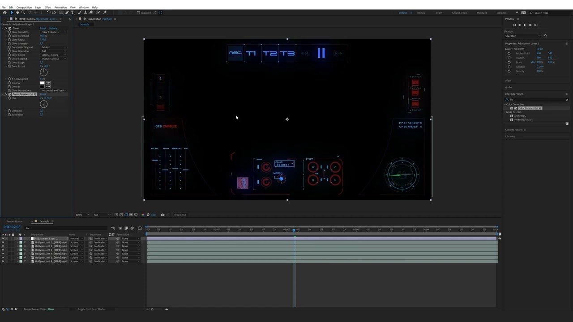573x322 pixels.
Task: Toggle visibility of layer 4 video
Action: pos(3,250)
